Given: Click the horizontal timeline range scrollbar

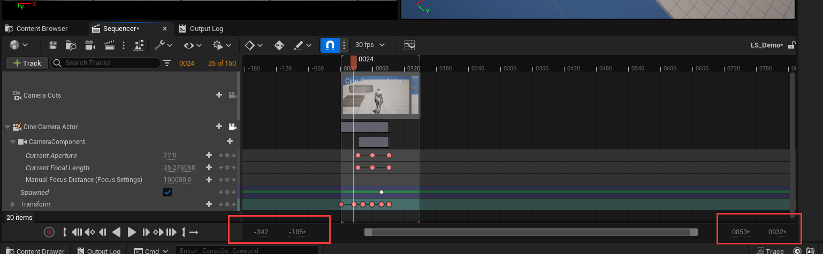Looking at the screenshot, I should pos(530,232).
